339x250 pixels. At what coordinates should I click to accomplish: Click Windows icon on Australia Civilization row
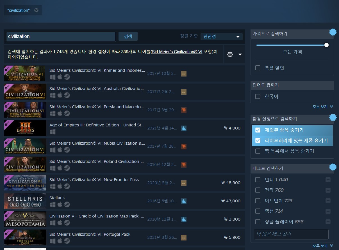(53, 95)
